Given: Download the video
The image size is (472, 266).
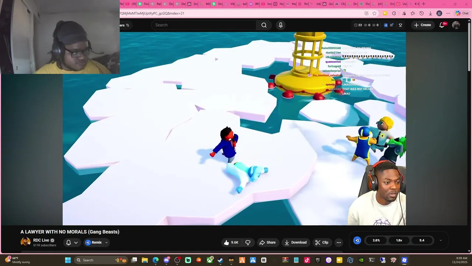Looking at the screenshot, I should tap(296, 242).
